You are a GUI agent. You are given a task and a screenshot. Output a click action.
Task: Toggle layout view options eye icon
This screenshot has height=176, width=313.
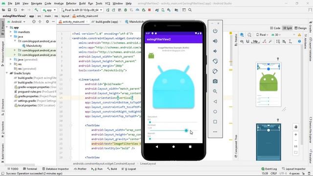coord(242,41)
